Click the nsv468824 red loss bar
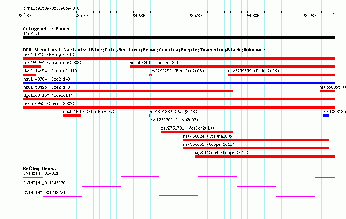346x219 pixels. [256, 140]
